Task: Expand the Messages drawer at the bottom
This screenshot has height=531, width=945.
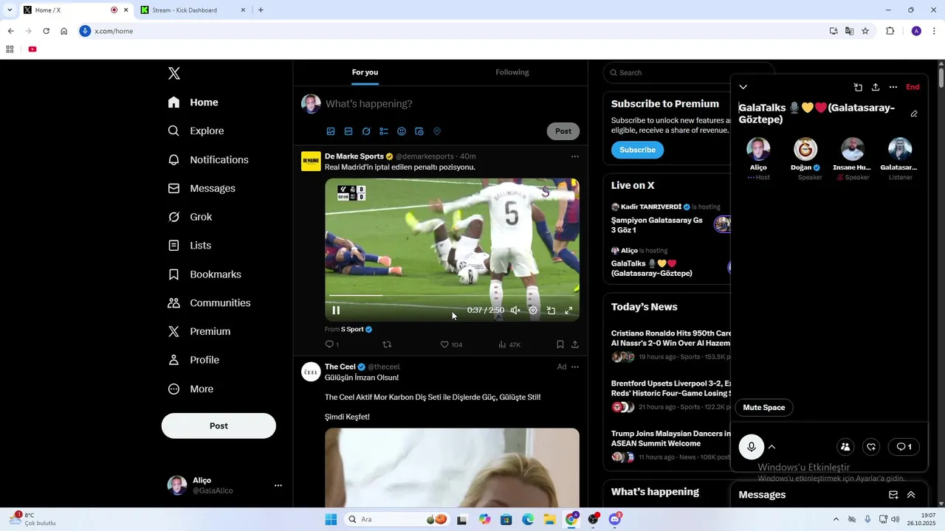Action: click(911, 495)
